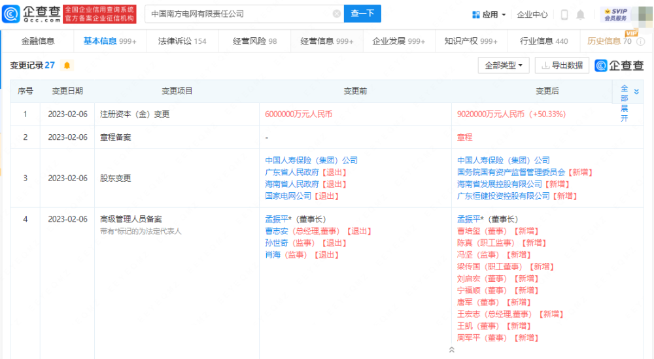Open 企业中心 link
This screenshot has height=359, width=654.
pos(532,14)
